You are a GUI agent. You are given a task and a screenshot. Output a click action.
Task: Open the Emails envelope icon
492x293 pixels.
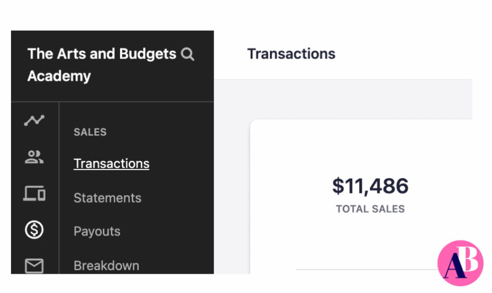34,266
